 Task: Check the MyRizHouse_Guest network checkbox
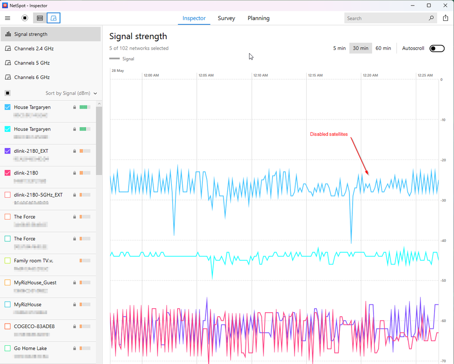[x=7, y=283]
